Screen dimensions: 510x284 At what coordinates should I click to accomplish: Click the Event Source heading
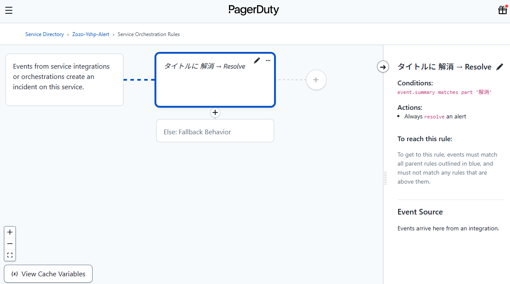pos(420,212)
